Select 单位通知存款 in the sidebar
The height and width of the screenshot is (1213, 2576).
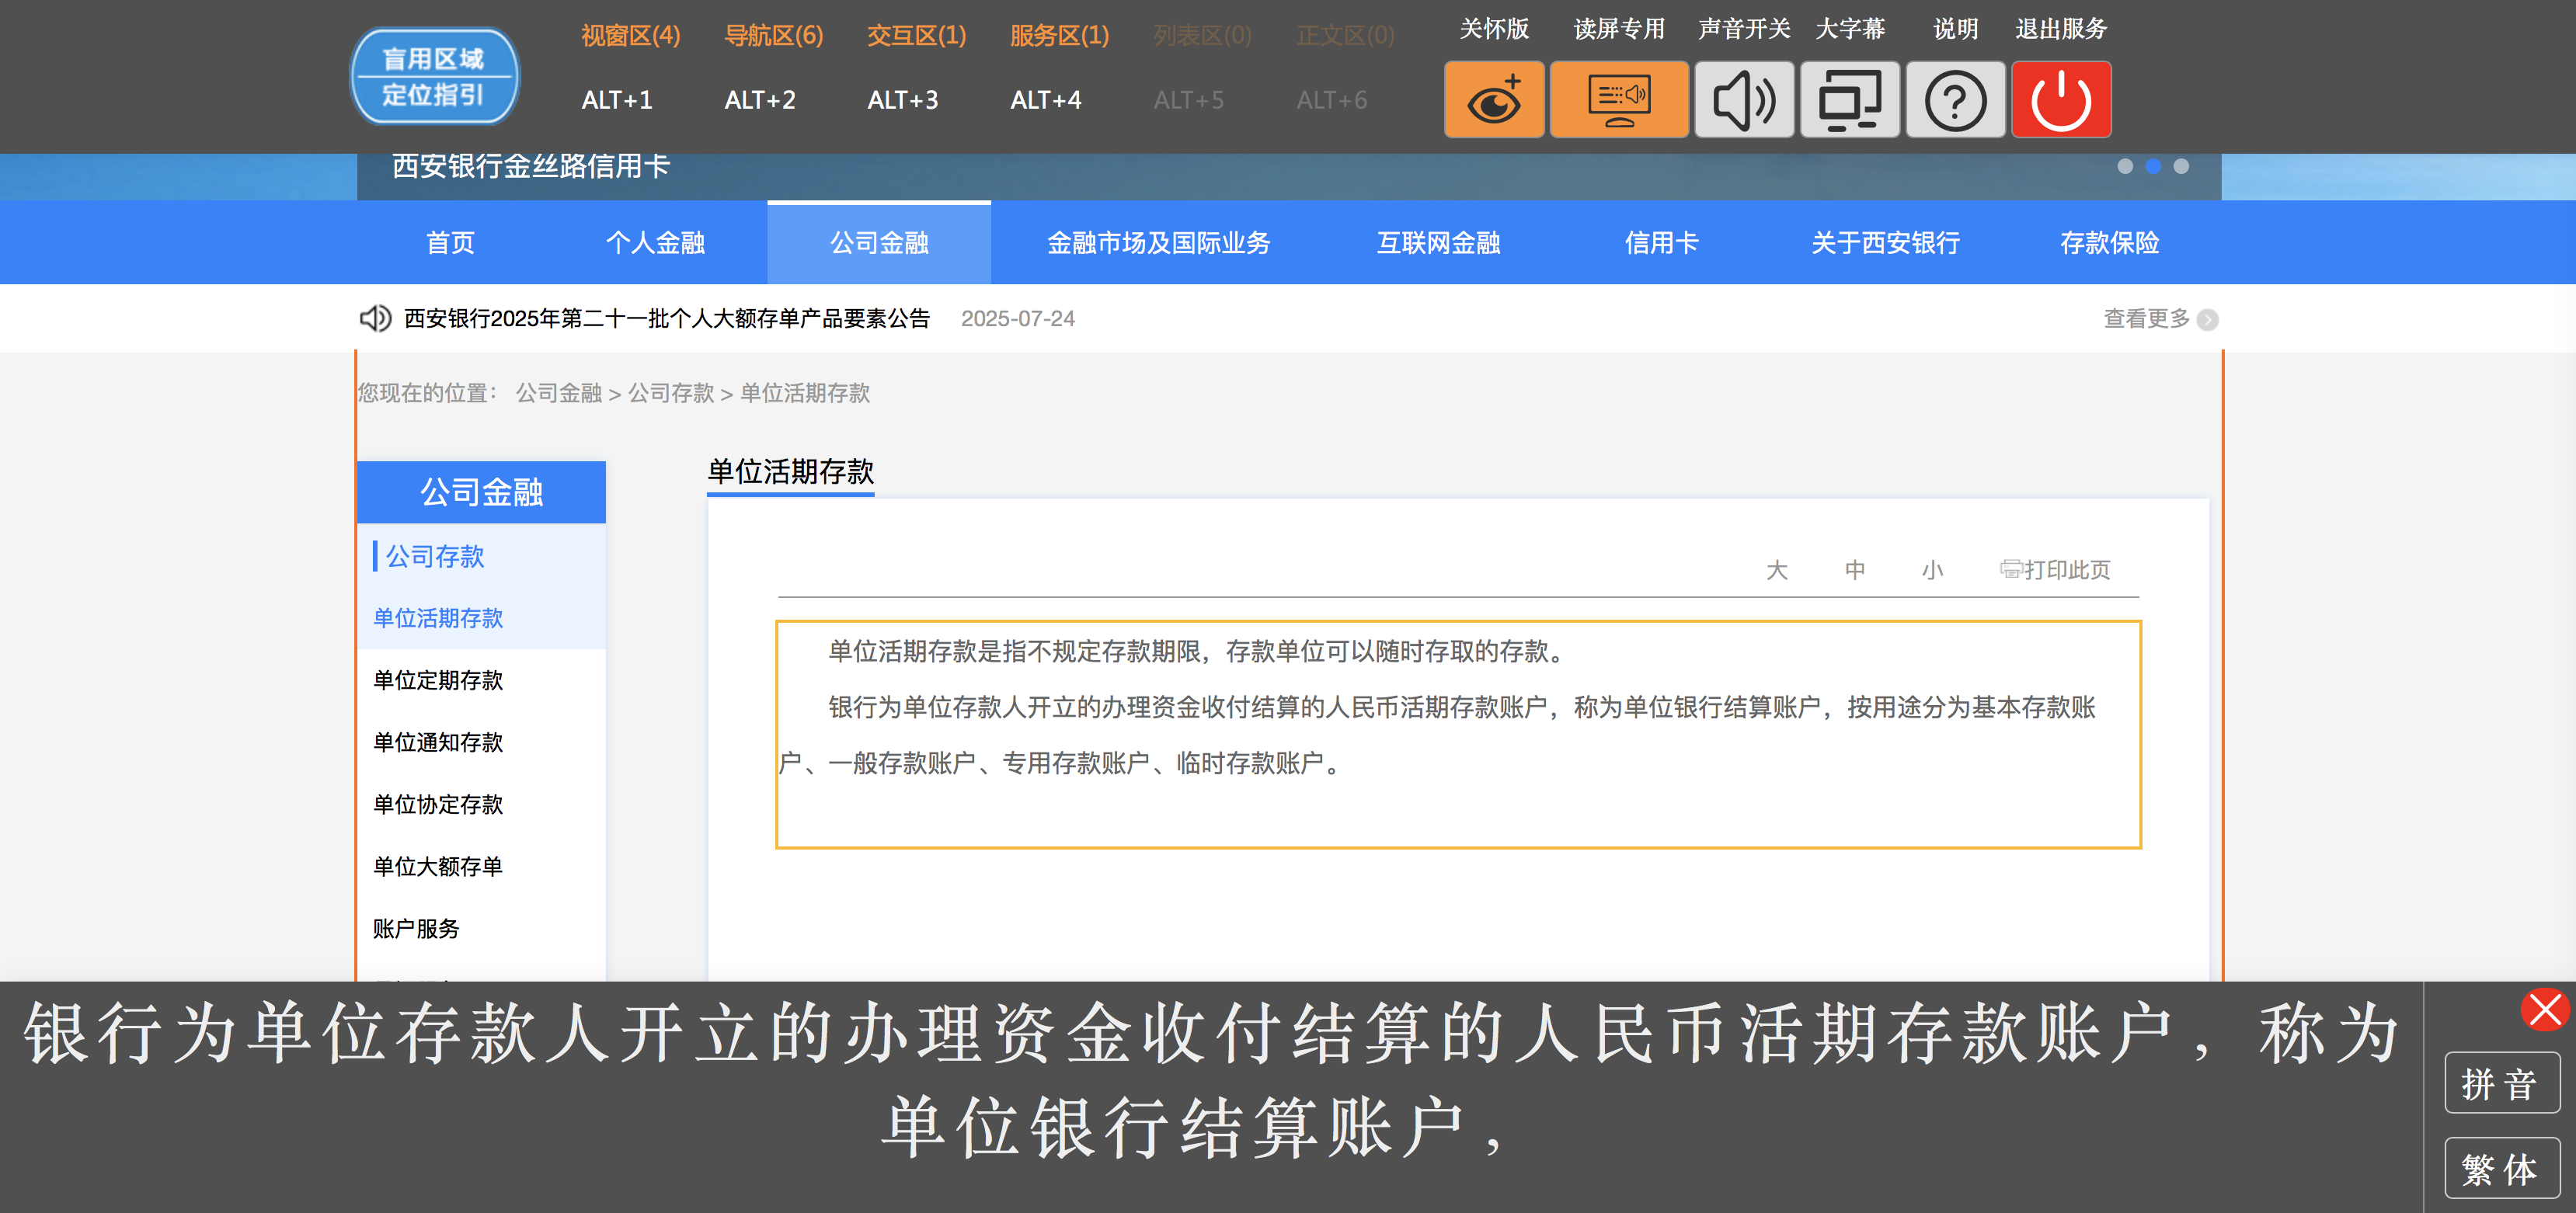(x=438, y=742)
